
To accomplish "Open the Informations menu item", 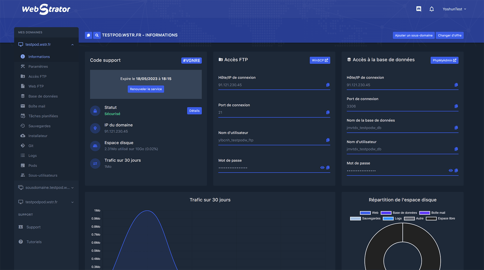I will [x=39, y=57].
